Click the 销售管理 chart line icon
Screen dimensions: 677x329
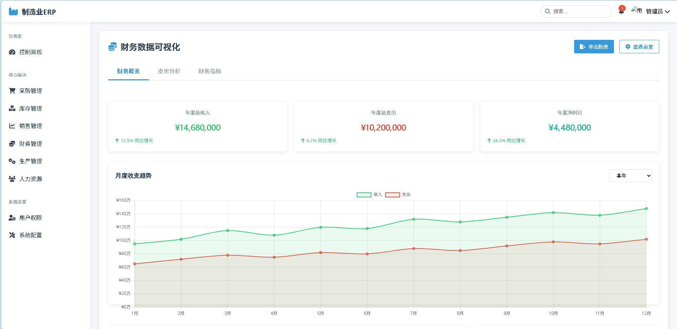(x=12, y=126)
